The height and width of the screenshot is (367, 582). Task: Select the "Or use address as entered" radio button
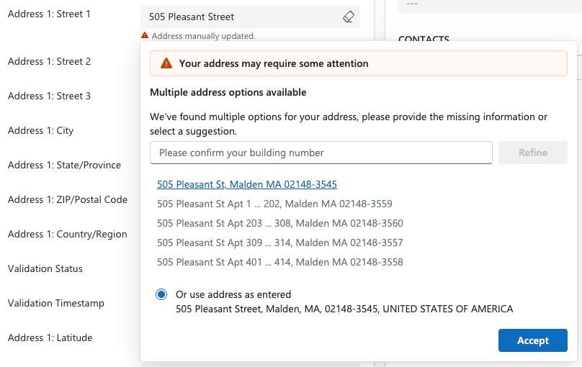point(161,294)
